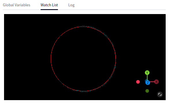Click the blue Z axis gizmo handle
The height and width of the screenshot is (105, 170).
(148, 83)
